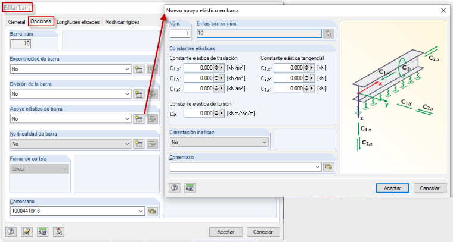
Task: Adjust Cφ torsion spinner stepper
Action: [x=216, y=114]
